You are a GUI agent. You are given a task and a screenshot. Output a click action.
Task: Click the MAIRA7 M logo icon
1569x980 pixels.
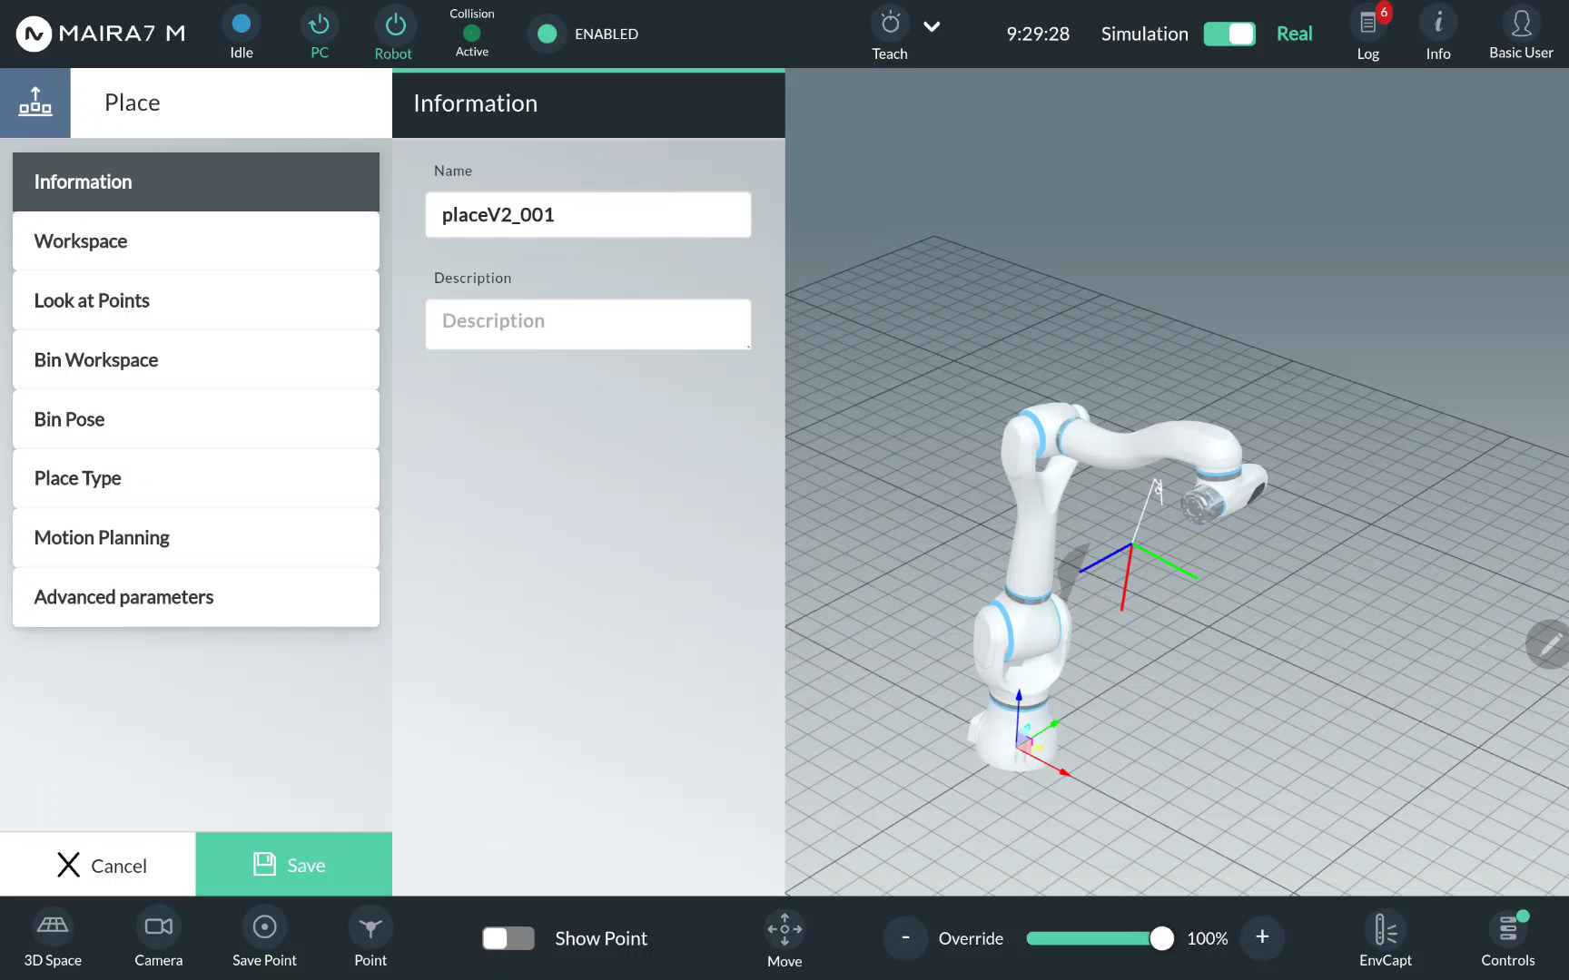tap(34, 34)
